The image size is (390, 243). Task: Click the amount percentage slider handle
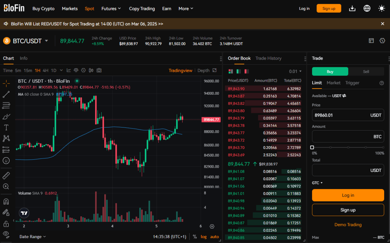[312, 147]
